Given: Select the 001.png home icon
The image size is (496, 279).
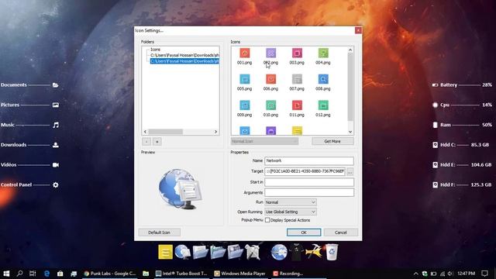Looking at the screenshot, I should [245, 53].
